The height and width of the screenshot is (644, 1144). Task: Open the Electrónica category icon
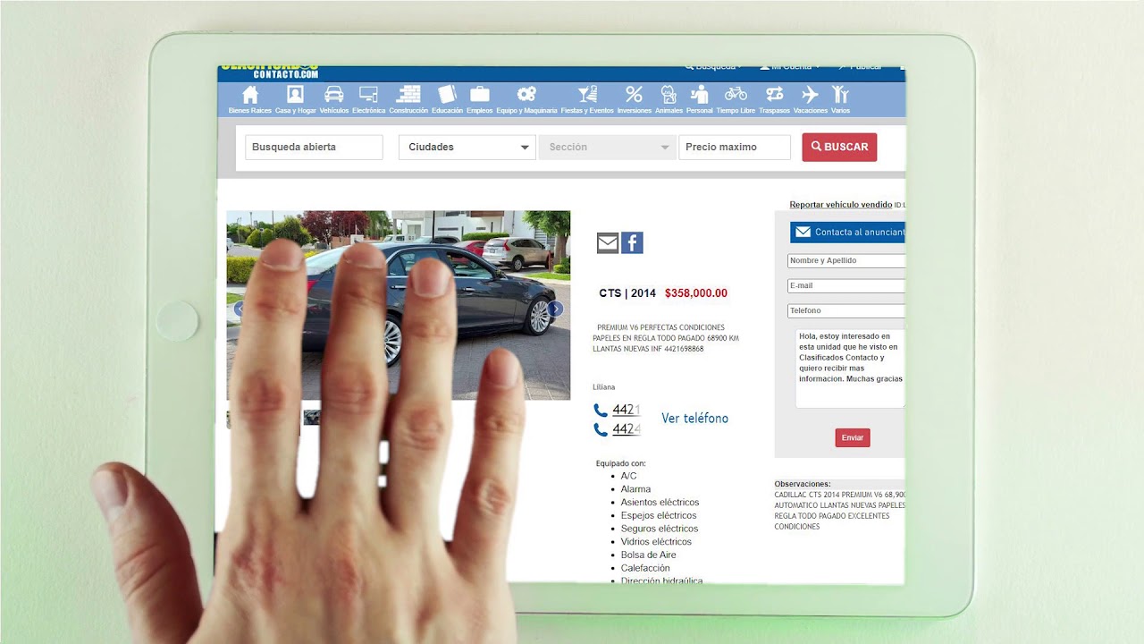pos(368,95)
